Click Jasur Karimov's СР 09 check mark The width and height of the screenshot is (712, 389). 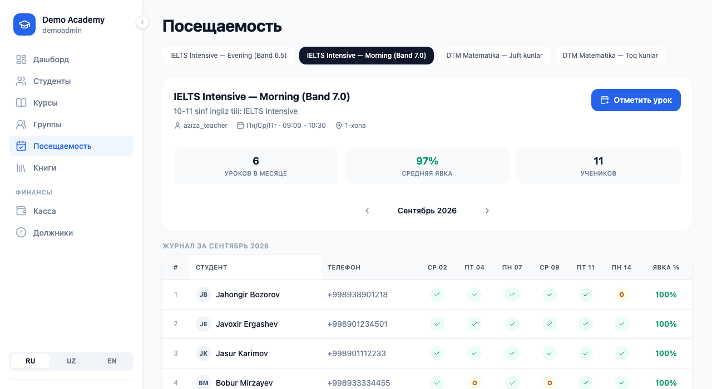tap(550, 353)
